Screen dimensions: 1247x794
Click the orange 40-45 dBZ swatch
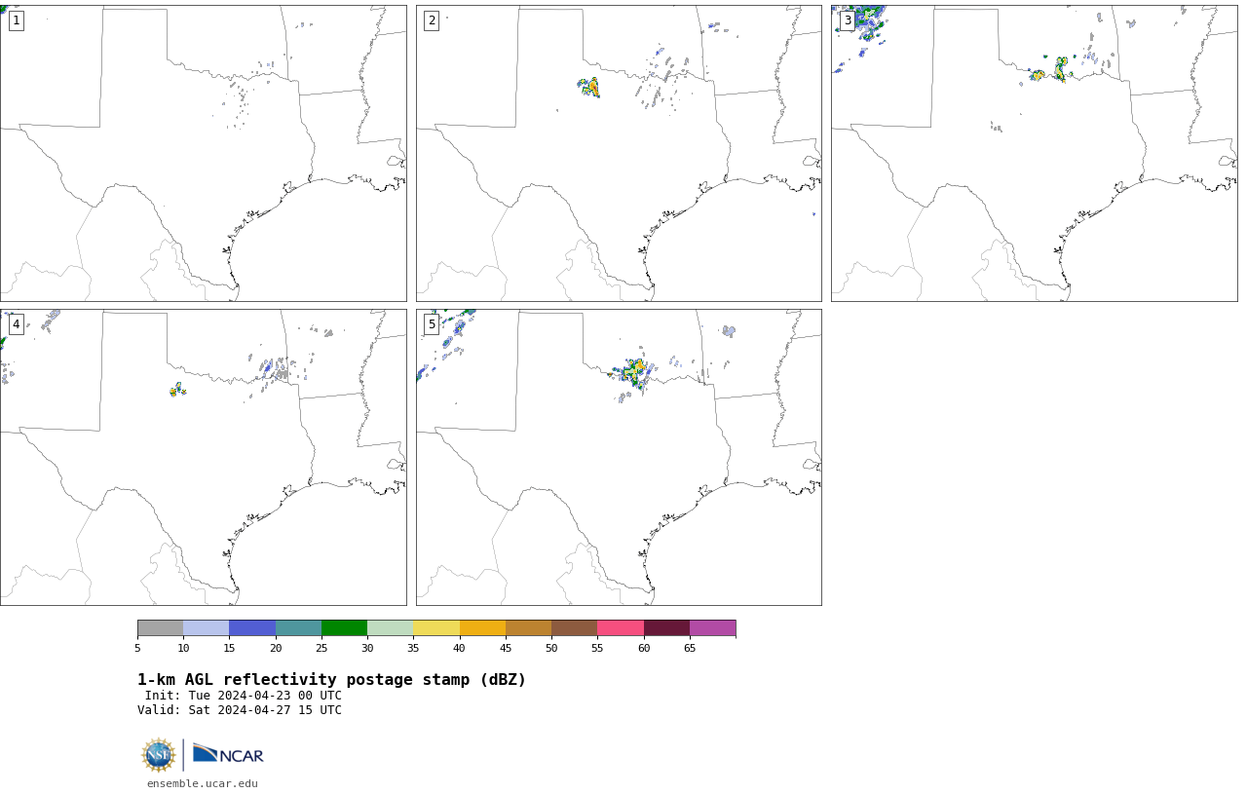click(x=482, y=627)
